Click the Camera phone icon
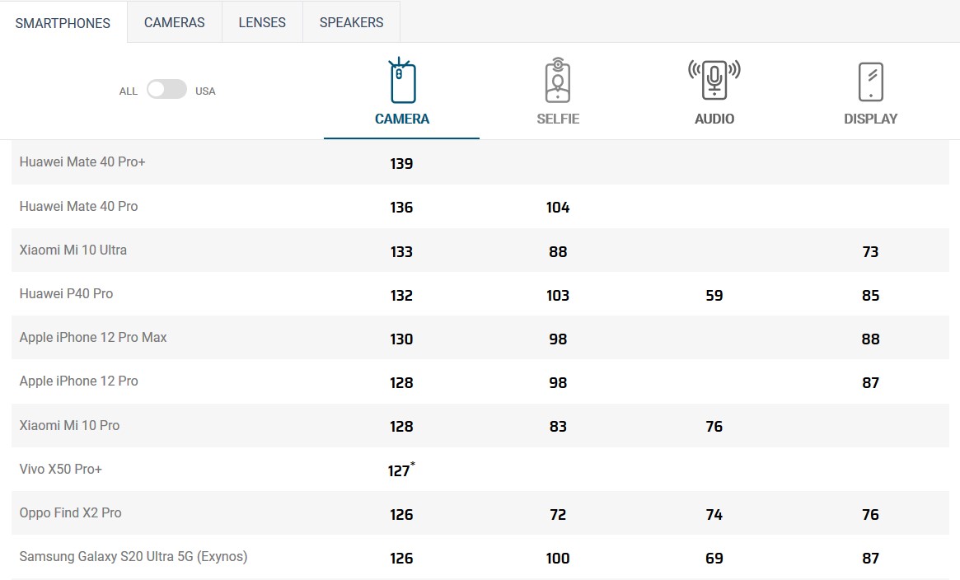This screenshot has width=960, height=580. click(x=402, y=82)
